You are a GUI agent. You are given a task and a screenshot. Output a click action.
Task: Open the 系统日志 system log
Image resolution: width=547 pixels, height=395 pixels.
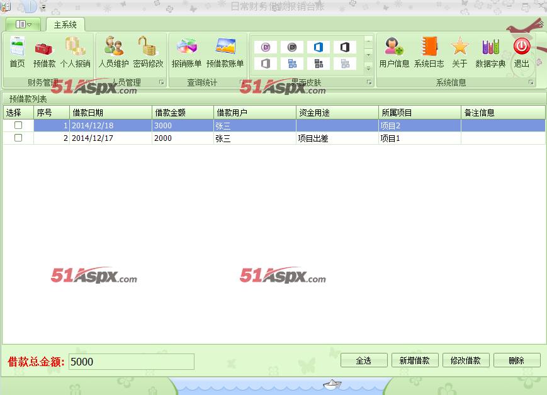[429, 52]
